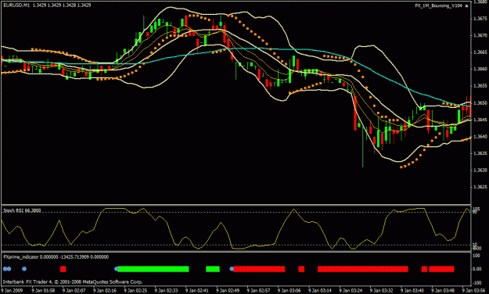The height and width of the screenshot is (294, 489).
Task: Click the short green FXprime signal bar
Action: [x=213, y=269]
